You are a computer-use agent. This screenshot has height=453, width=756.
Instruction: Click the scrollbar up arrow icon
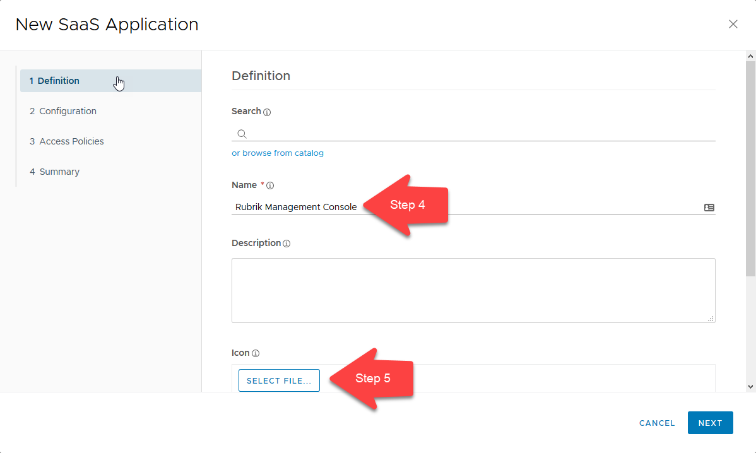coord(750,56)
